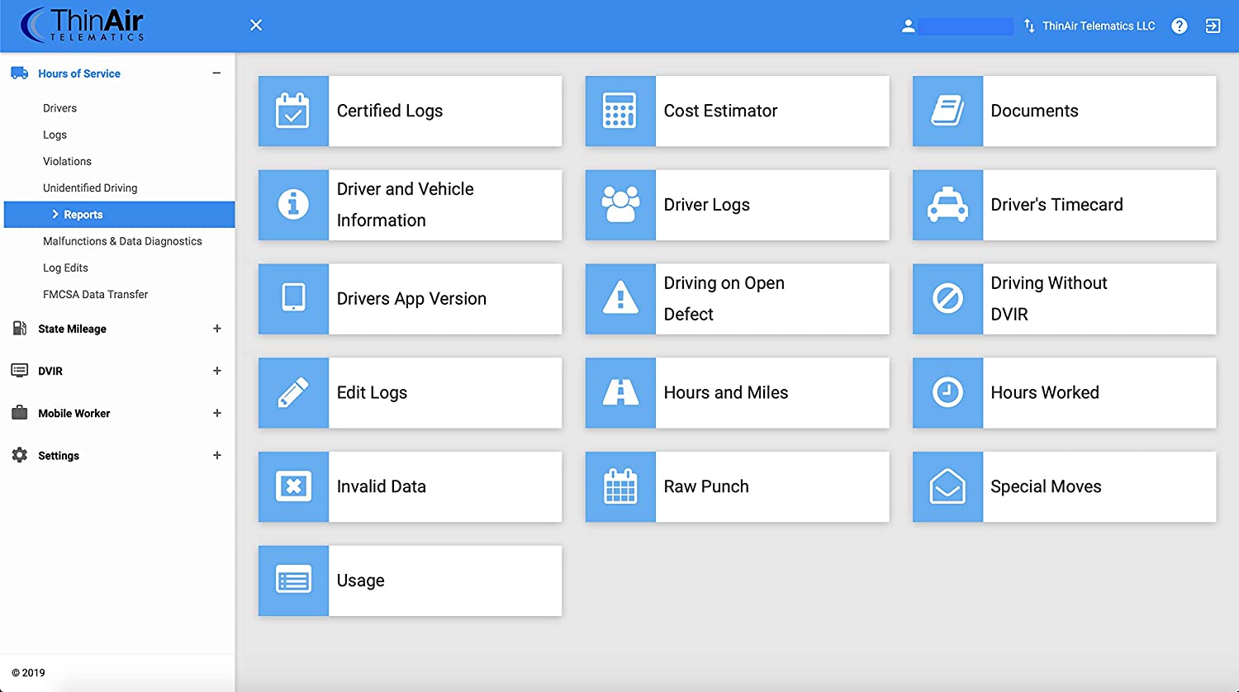The height and width of the screenshot is (692, 1239).
Task: Open Log Edits in the sidebar
Action: pyautogui.click(x=65, y=268)
